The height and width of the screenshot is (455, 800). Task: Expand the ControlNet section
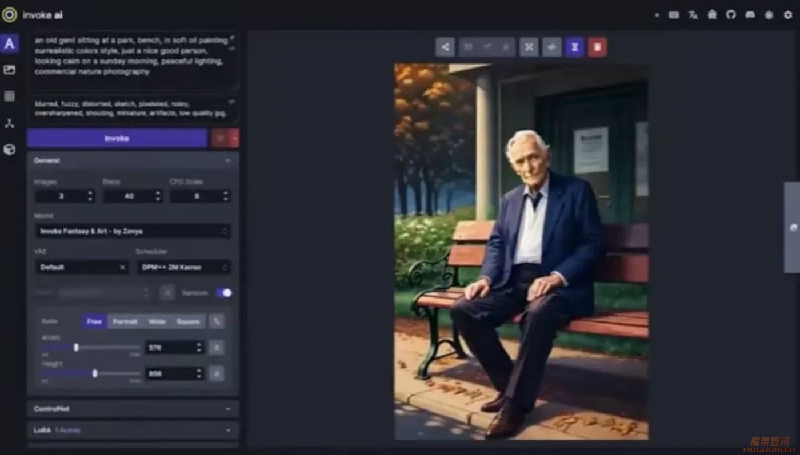[133, 409]
